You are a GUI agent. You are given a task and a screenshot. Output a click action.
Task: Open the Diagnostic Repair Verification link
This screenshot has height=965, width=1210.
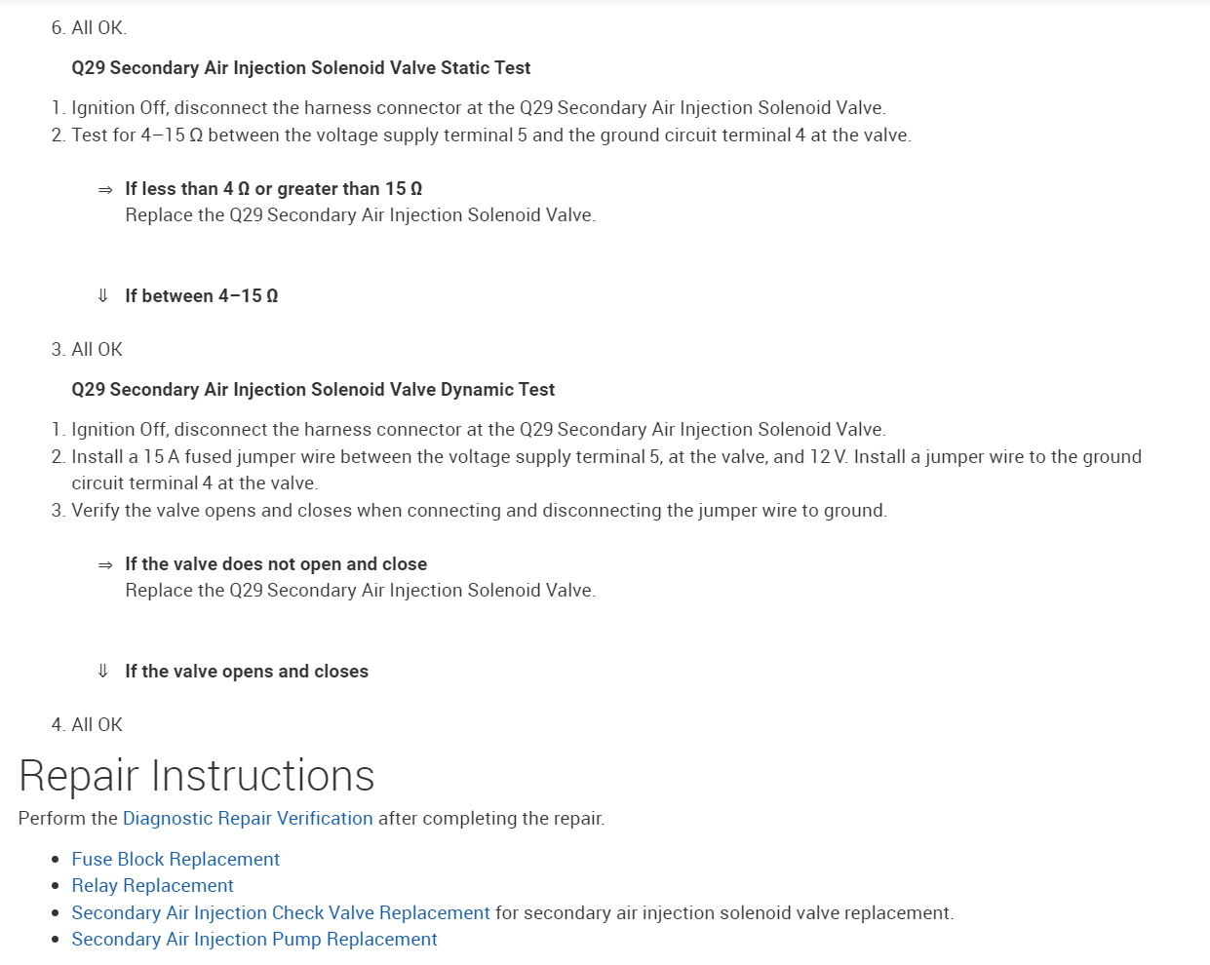(x=248, y=818)
